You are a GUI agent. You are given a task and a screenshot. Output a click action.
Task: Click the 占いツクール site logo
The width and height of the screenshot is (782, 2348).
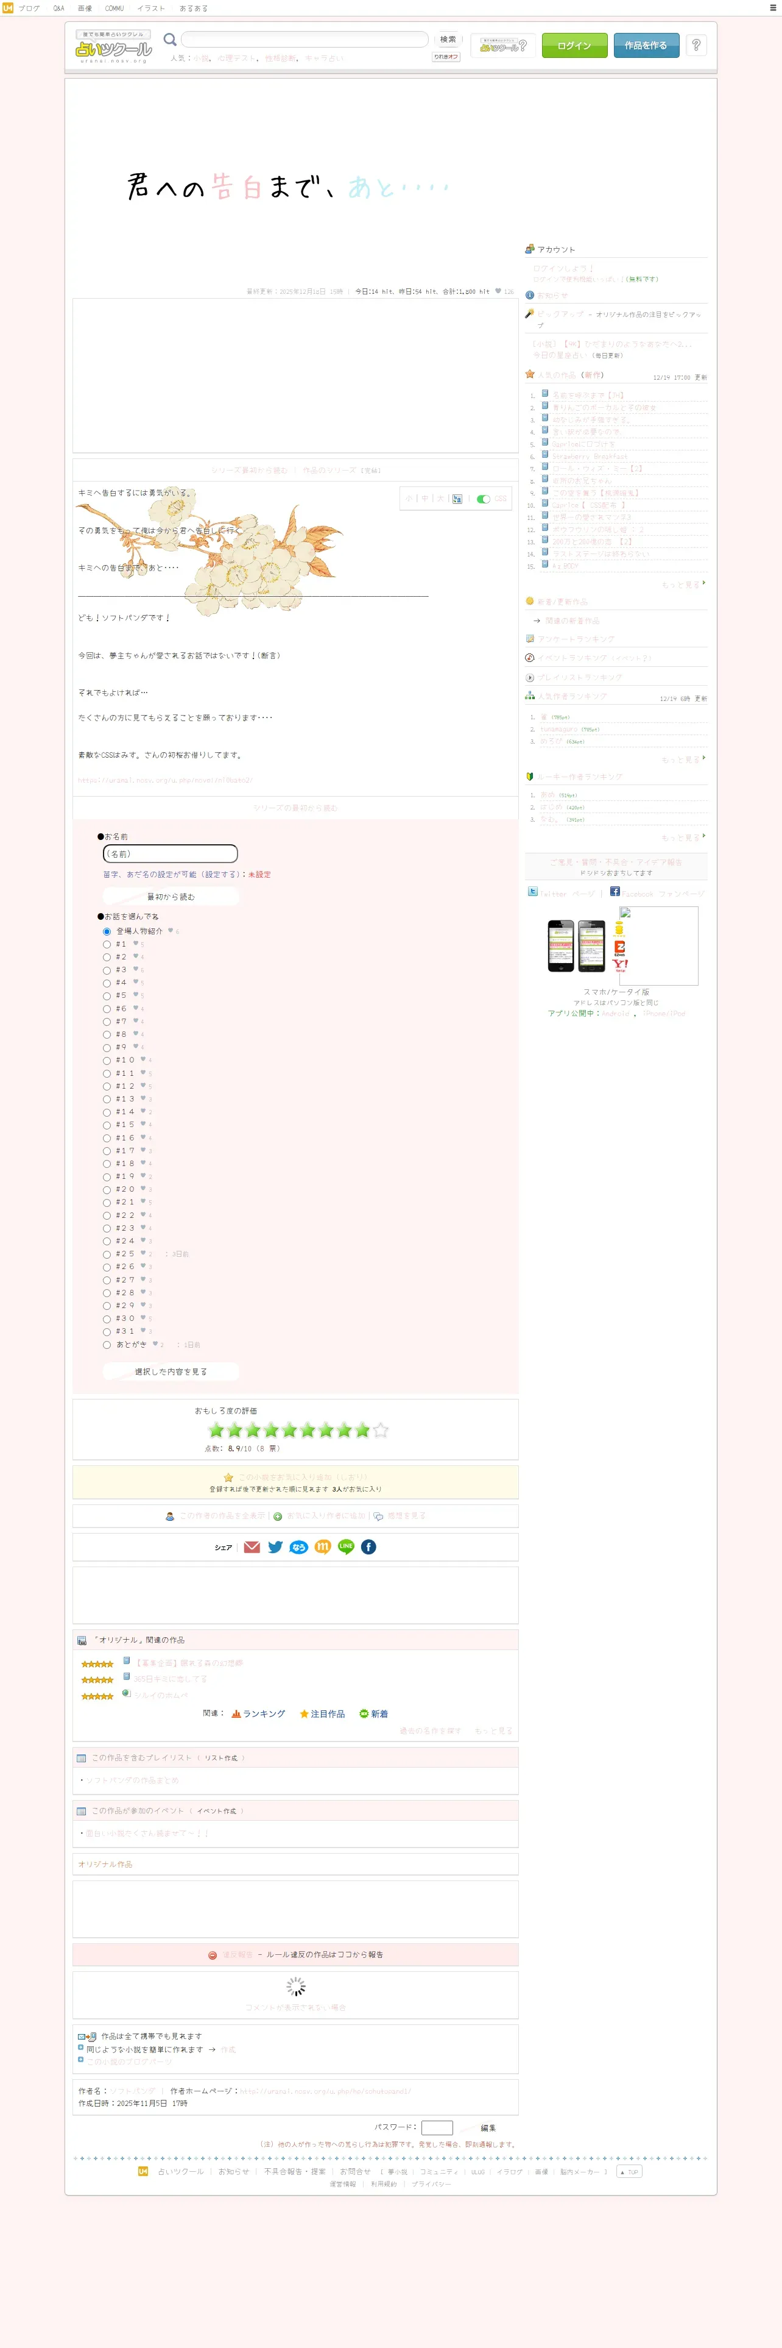click(x=113, y=46)
